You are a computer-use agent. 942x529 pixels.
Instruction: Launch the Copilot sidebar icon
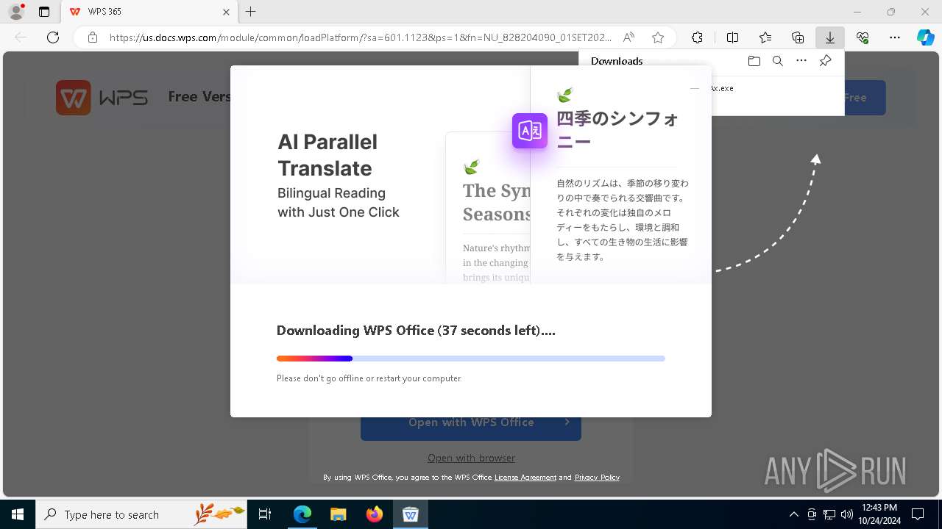[925, 37]
